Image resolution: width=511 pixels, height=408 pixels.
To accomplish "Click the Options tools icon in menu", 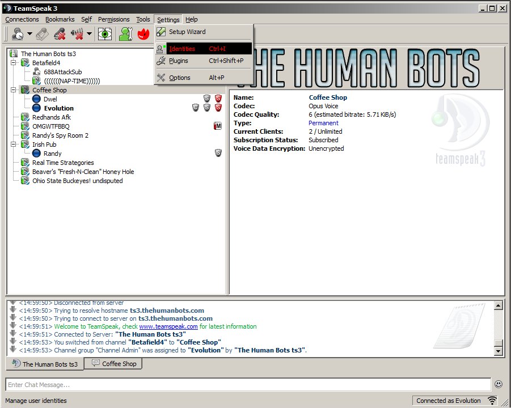I will tap(161, 78).
